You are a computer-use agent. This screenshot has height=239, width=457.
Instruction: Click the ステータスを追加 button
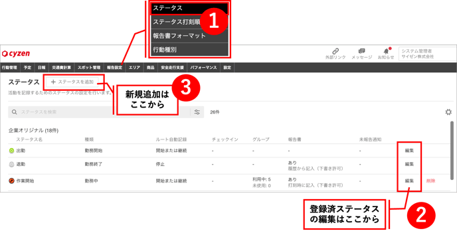click(72, 82)
